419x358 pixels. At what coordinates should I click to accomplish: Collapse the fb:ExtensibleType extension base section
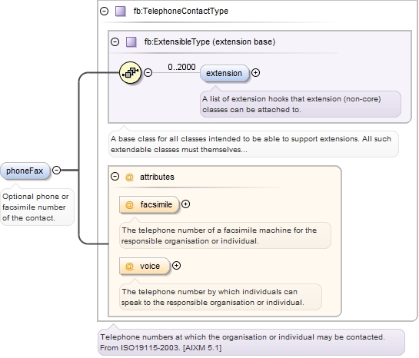115,42
